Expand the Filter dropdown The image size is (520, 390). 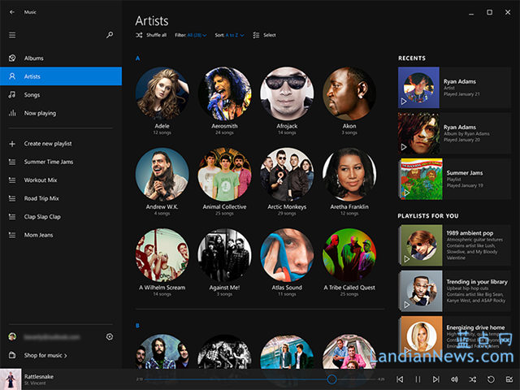coord(191,35)
